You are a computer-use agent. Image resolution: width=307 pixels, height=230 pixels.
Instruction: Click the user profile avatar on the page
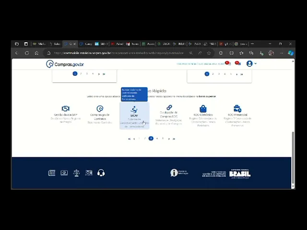pyautogui.click(x=249, y=64)
